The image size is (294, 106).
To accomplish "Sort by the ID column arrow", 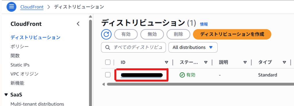I will click(x=166, y=62).
